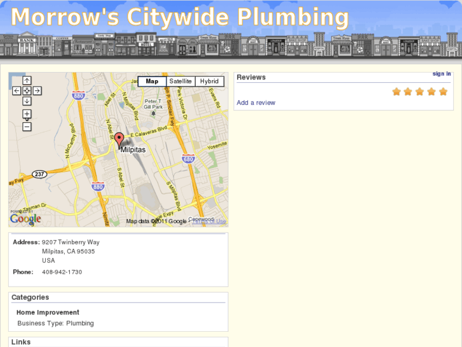Switch to Hybrid view

210,81
